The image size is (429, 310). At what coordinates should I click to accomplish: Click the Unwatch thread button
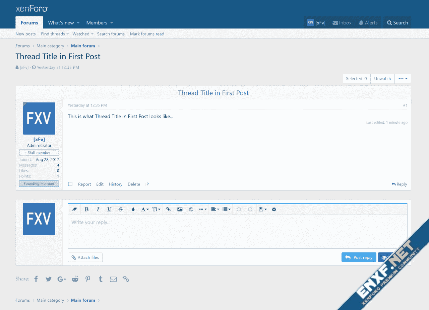click(382, 79)
